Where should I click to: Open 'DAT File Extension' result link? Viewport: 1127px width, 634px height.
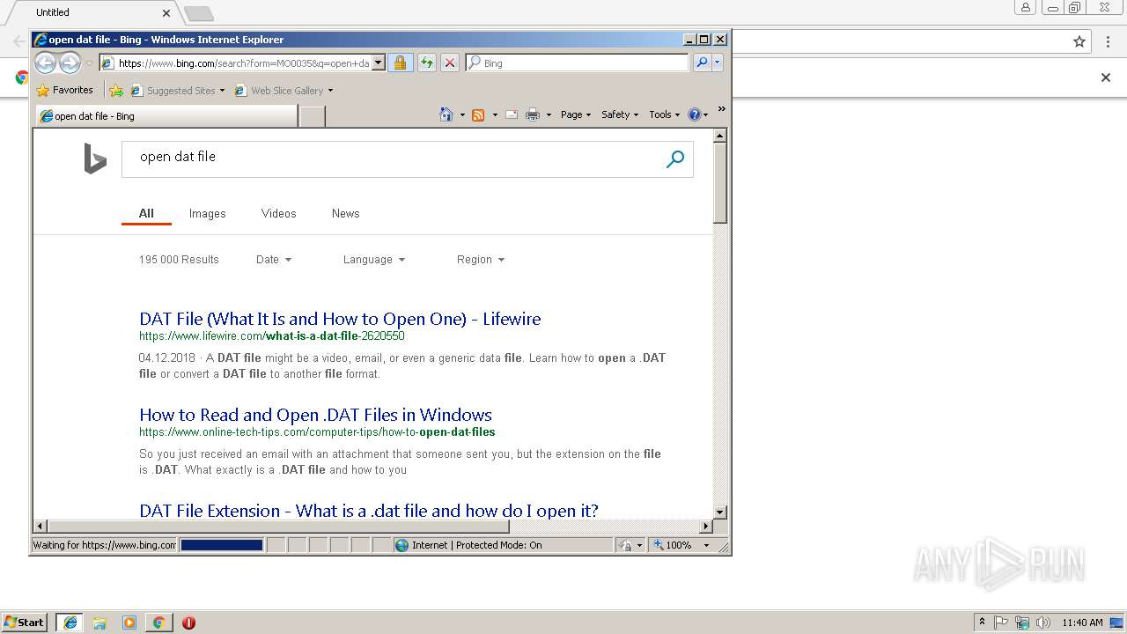point(369,510)
